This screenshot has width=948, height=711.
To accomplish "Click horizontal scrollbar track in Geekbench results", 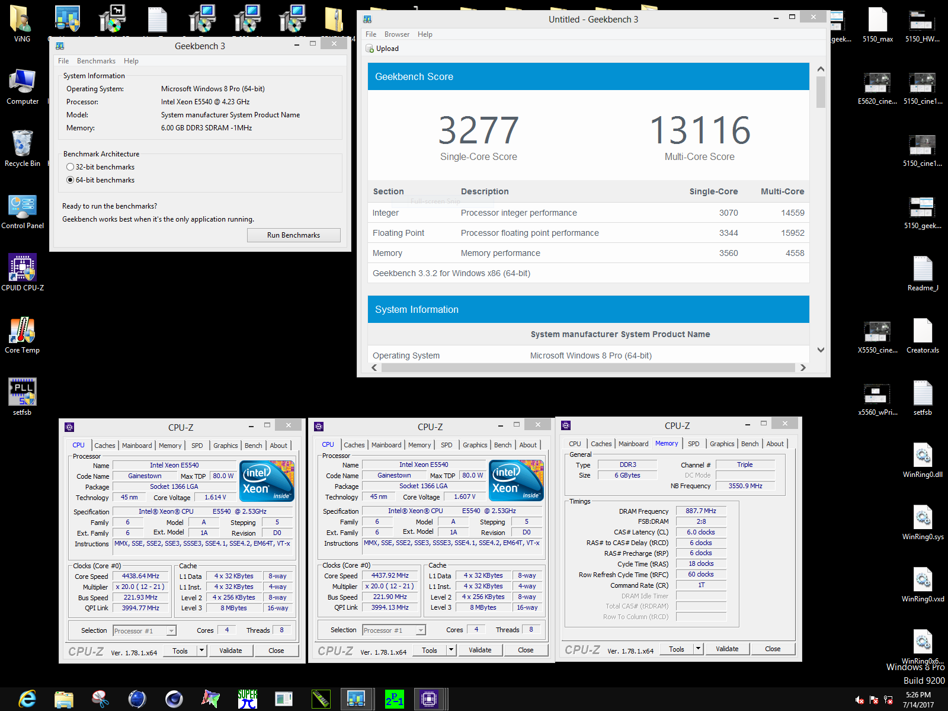I will coord(588,368).
